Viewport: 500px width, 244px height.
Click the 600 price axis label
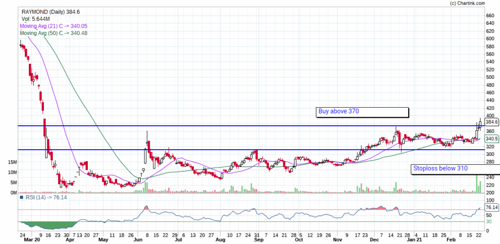pos(489,39)
